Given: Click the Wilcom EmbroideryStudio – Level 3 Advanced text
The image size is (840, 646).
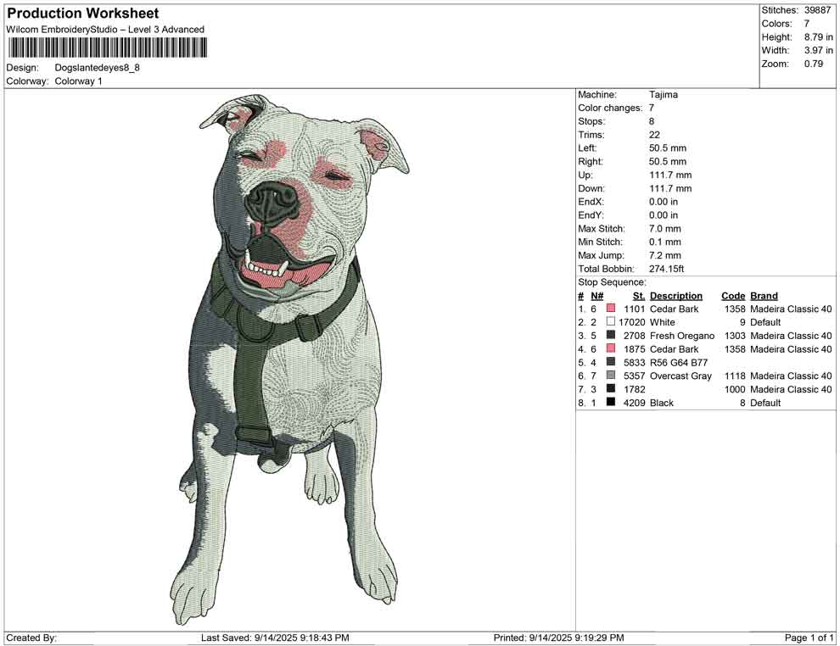Looking at the screenshot, I should click(105, 30).
